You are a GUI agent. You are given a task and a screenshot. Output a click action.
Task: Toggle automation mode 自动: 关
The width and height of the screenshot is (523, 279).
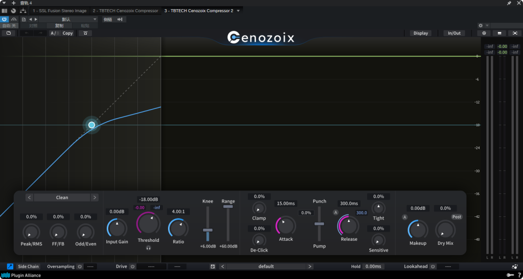pyautogui.click(x=9, y=25)
